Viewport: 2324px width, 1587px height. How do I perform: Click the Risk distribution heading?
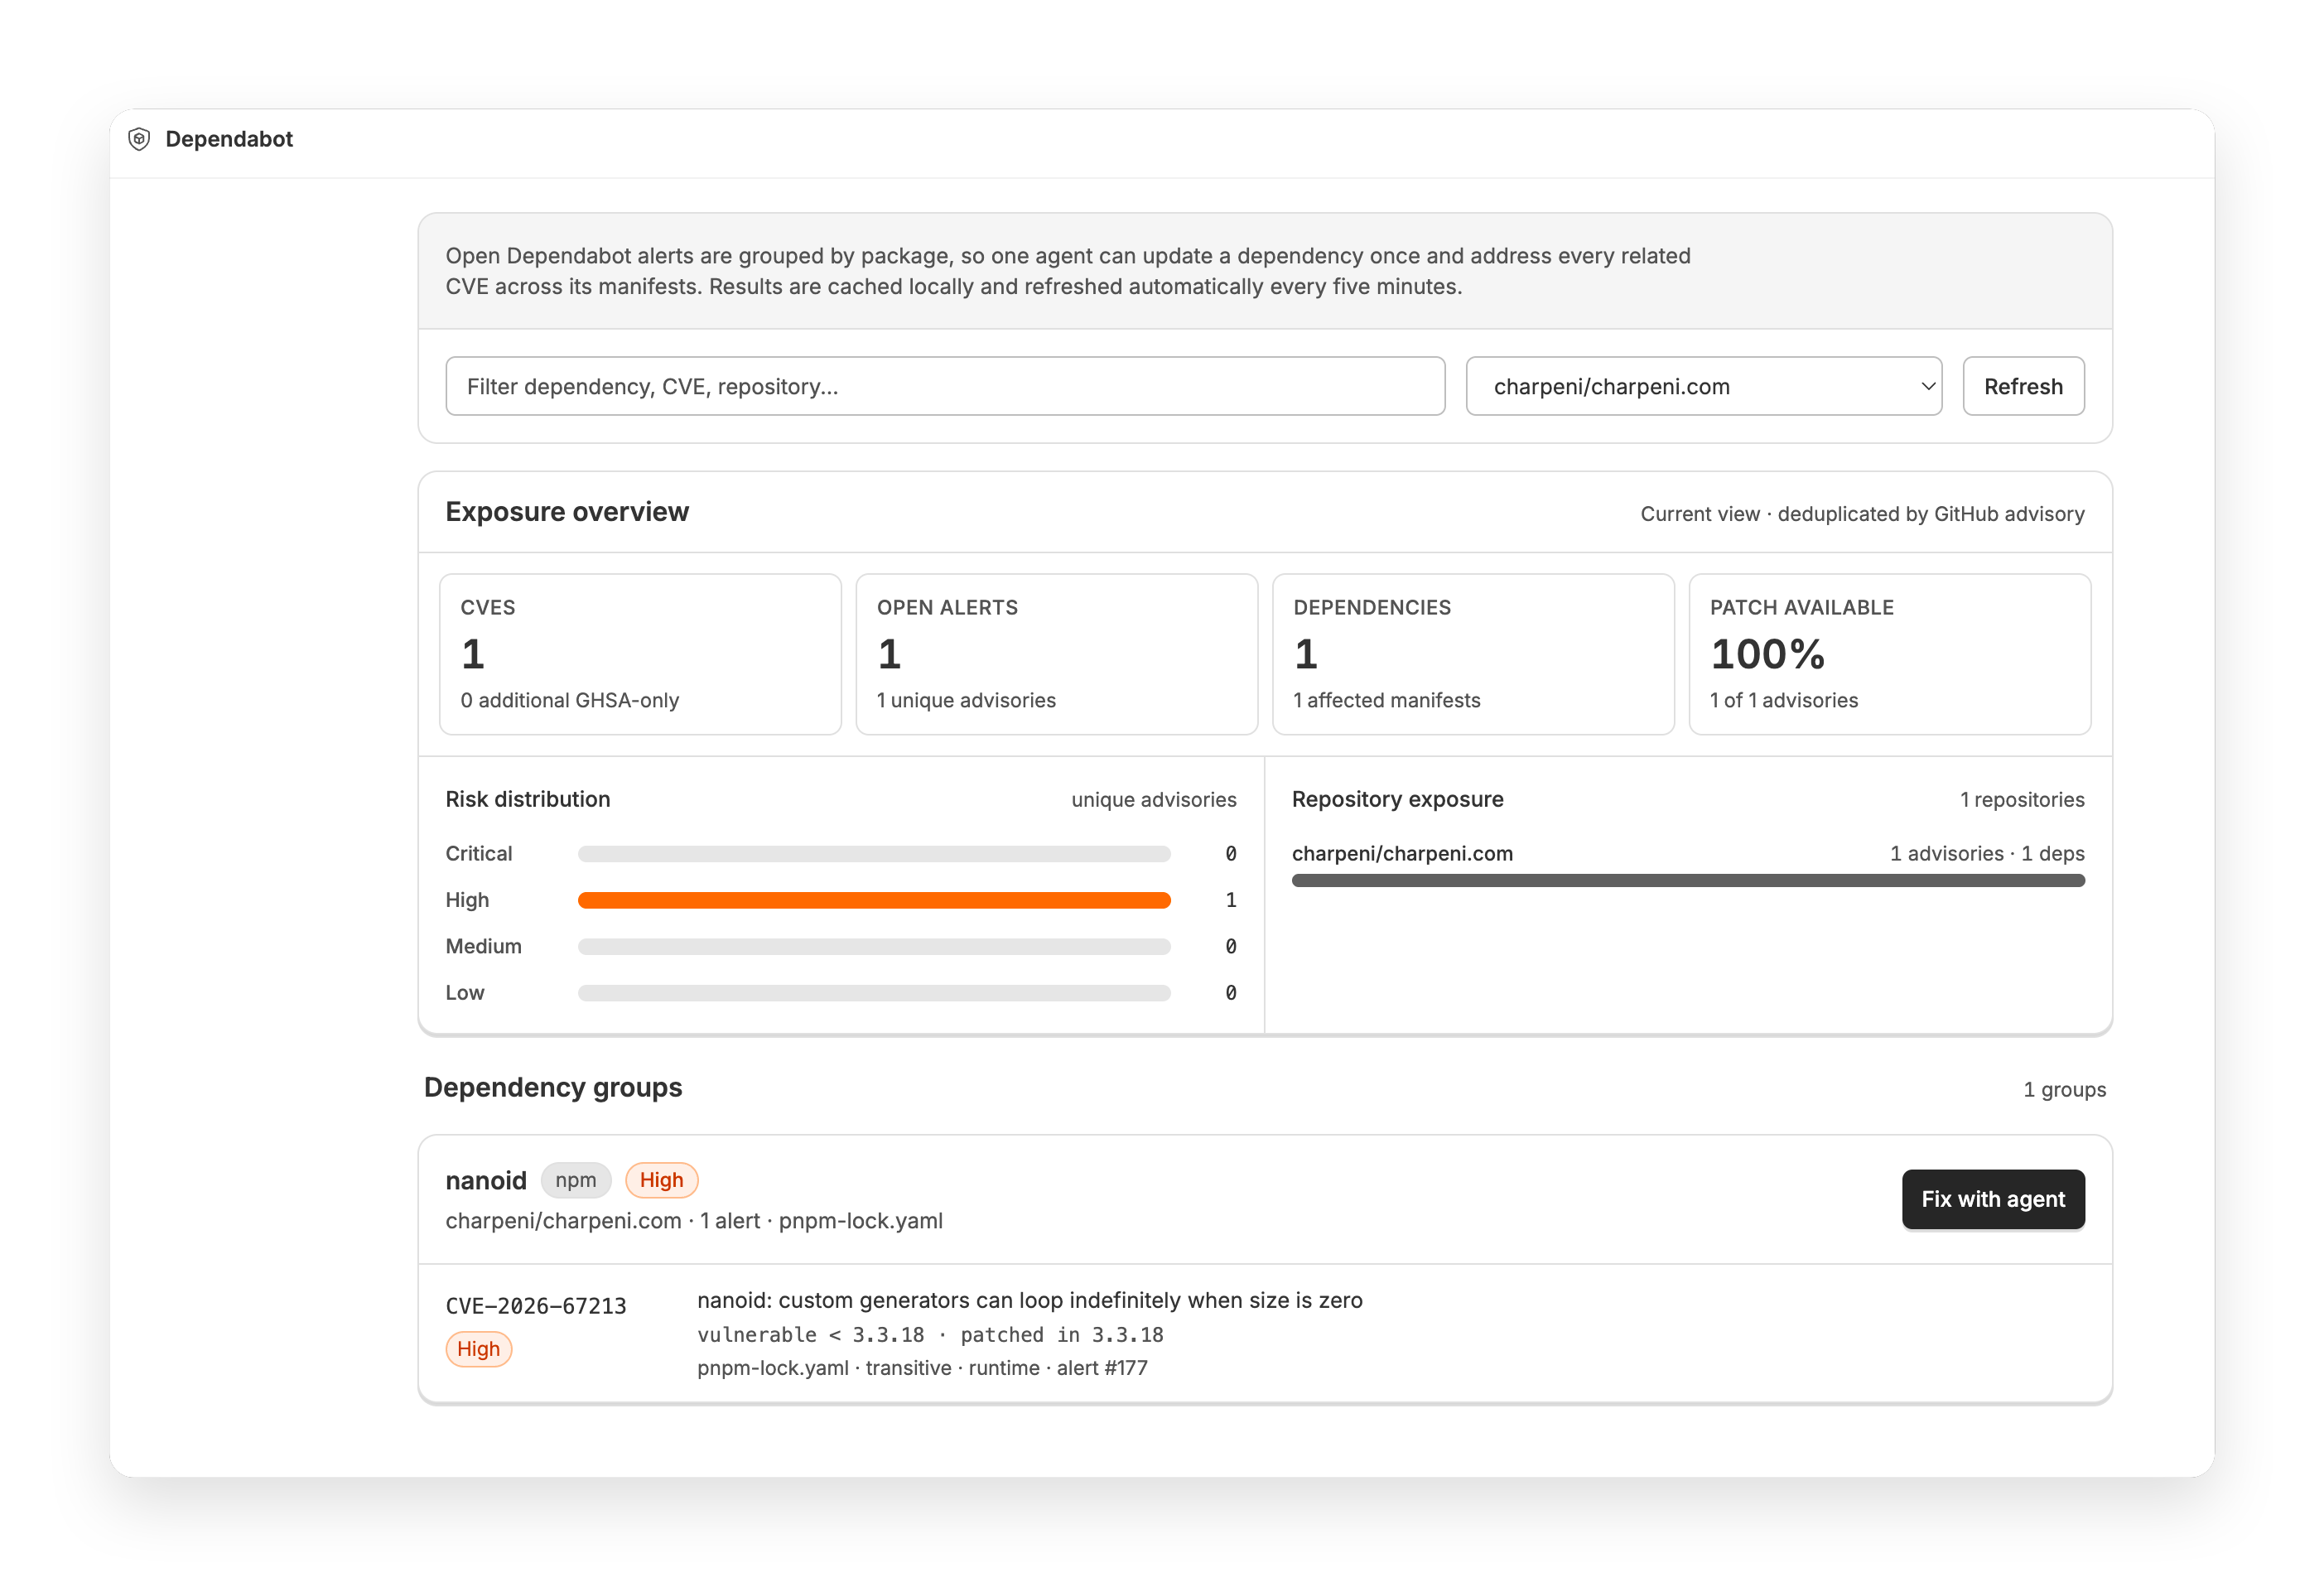coord(528,799)
